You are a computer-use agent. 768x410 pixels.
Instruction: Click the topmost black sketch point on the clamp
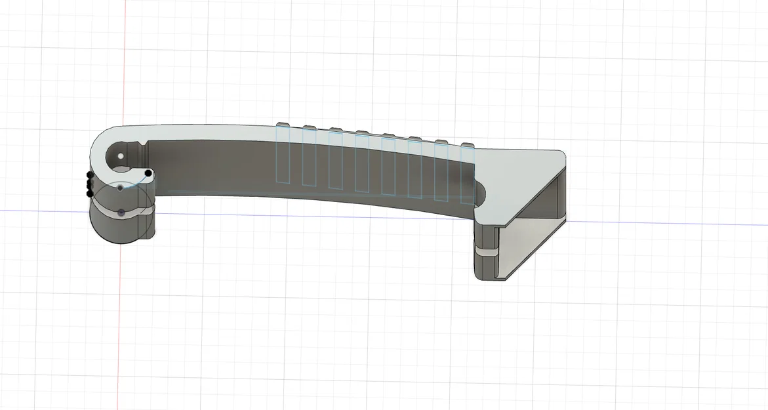(x=89, y=173)
